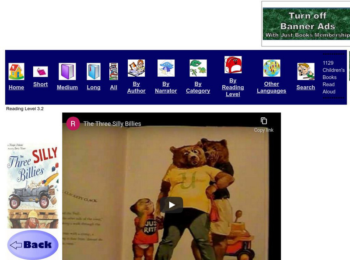Open the By Author writer icon
350x260 pixels.
point(136,68)
